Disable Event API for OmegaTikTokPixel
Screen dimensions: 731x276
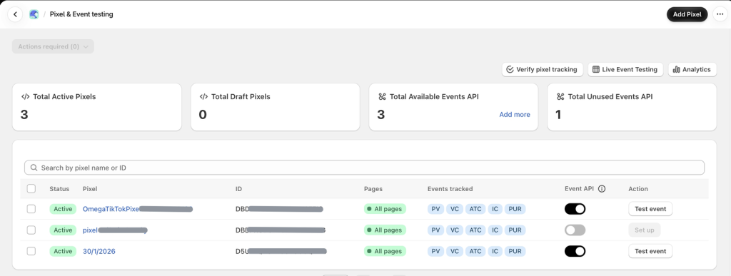[575, 209]
